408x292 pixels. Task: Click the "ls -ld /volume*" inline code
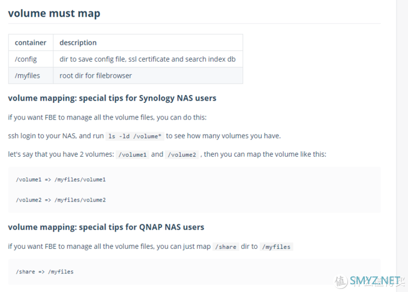[x=135, y=136]
